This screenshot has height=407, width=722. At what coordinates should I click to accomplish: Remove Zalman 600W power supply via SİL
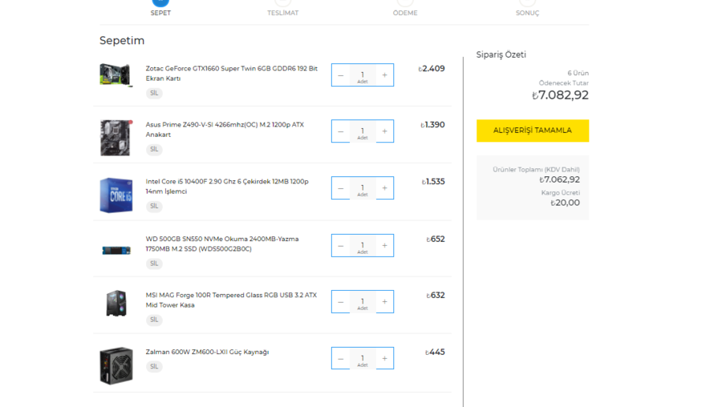pos(154,367)
